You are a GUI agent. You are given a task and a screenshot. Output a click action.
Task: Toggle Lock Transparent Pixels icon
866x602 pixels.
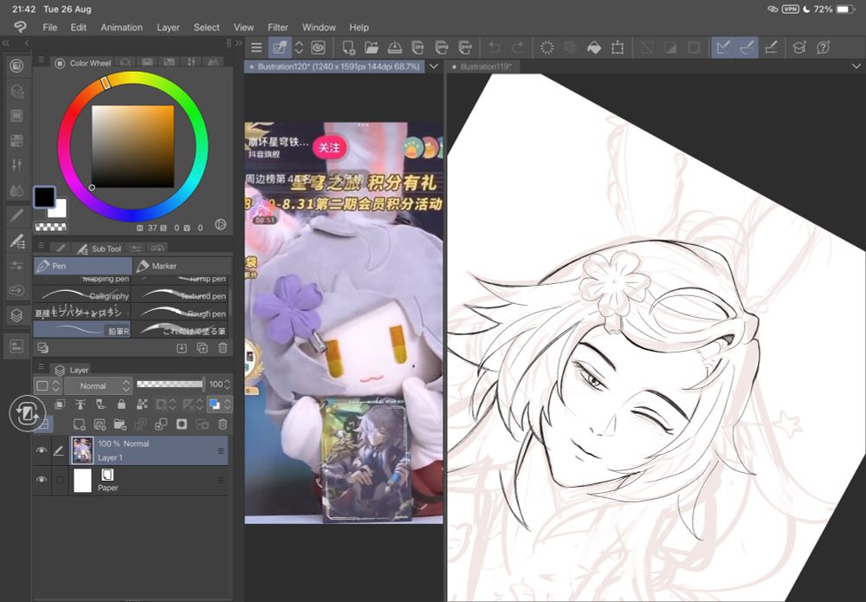point(142,405)
